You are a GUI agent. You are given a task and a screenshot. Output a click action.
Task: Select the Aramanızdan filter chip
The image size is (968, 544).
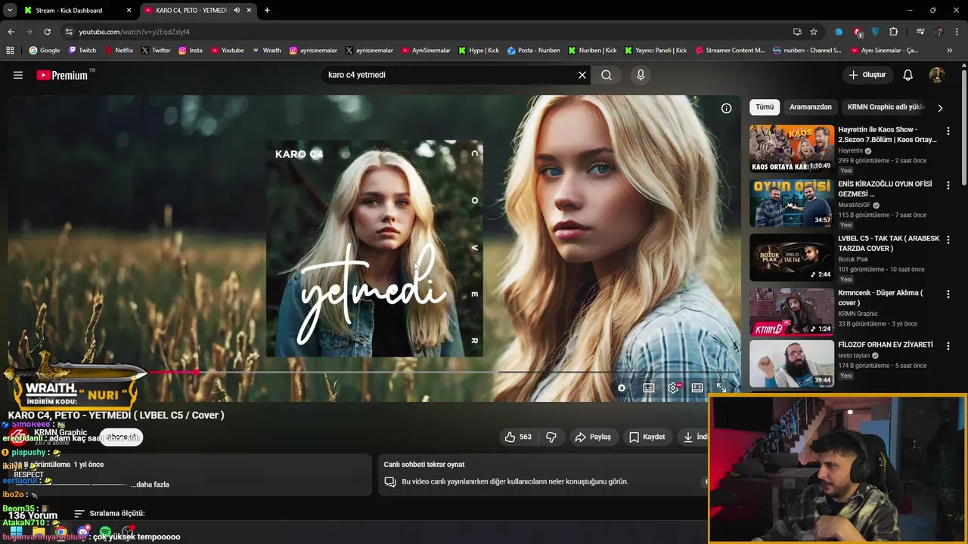(811, 107)
